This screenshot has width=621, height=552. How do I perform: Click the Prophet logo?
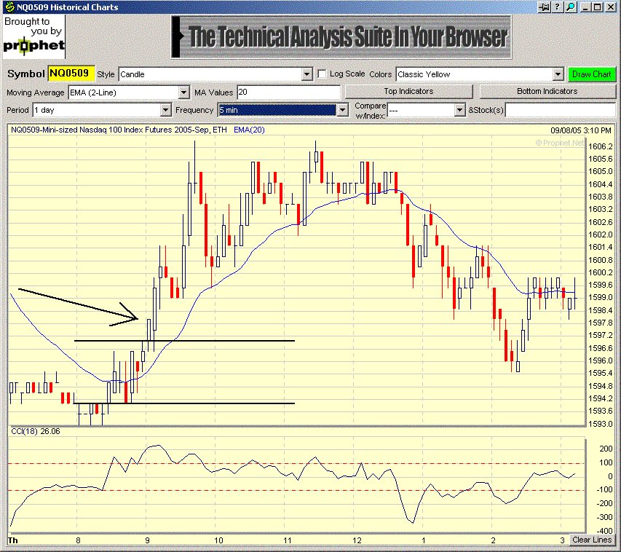click(x=33, y=37)
